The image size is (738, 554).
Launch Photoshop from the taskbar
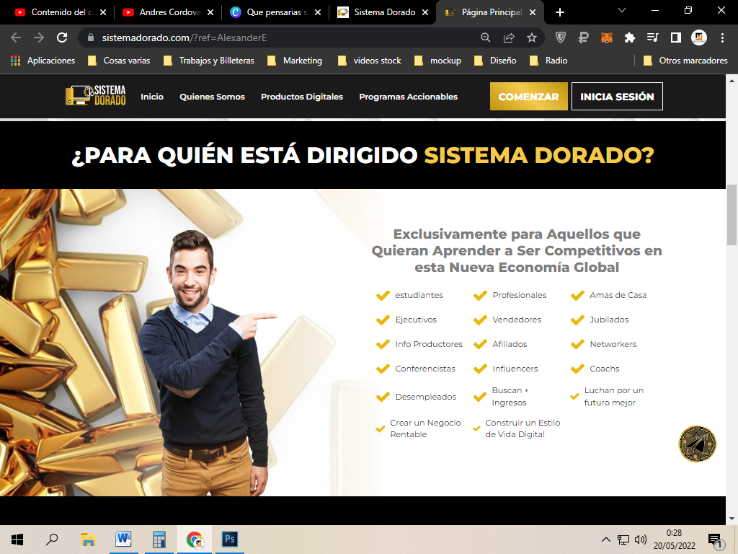(230, 539)
